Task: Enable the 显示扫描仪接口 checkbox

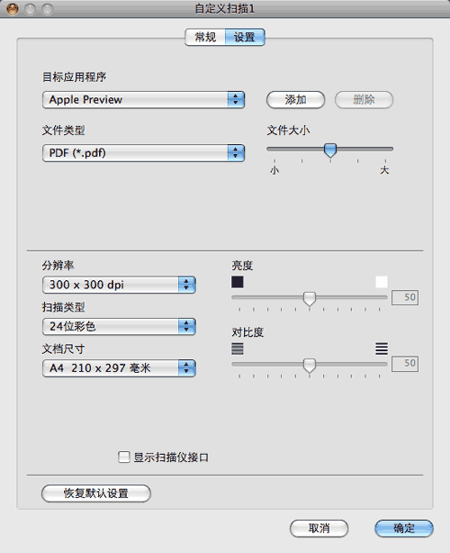Action: pyautogui.click(x=123, y=457)
